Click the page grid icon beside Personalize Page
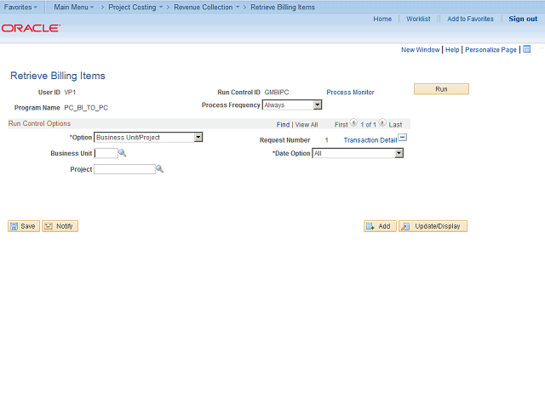 click(x=527, y=49)
